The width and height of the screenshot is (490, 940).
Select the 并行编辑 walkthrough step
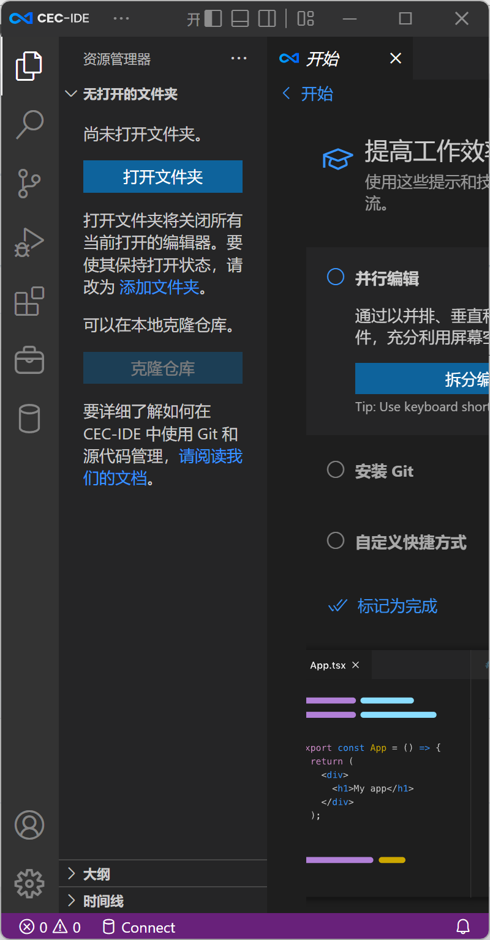387,279
